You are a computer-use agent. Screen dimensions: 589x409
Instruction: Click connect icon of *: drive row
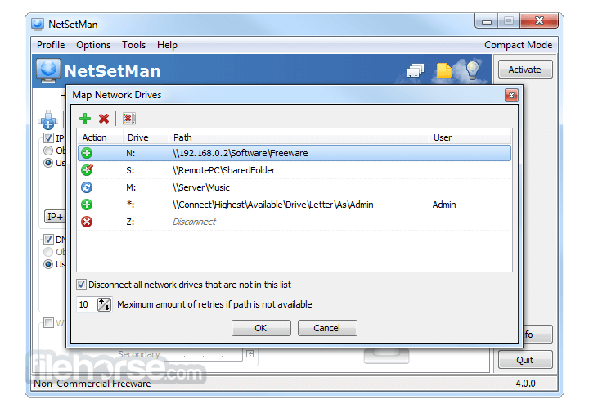(87, 204)
